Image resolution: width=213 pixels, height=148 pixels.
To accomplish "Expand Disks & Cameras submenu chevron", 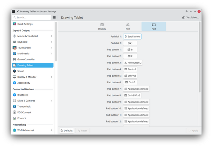I will tap(51, 101).
